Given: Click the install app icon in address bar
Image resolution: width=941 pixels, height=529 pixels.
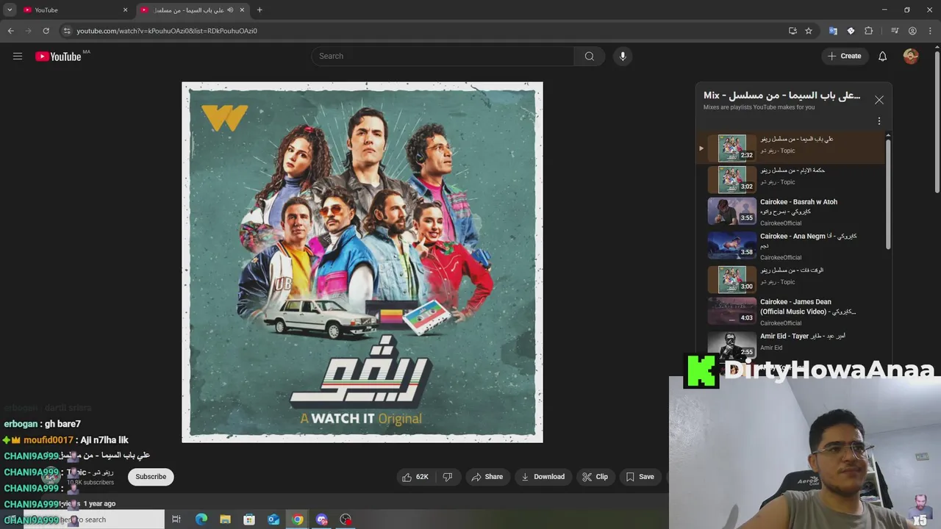Looking at the screenshot, I should (x=792, y=31).
